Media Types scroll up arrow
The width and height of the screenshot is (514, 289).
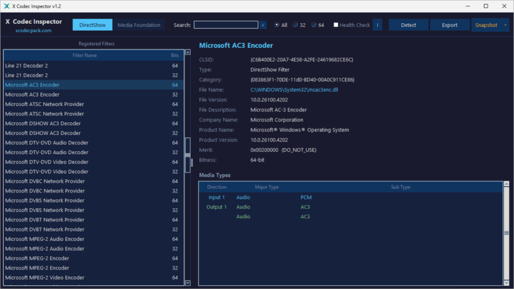(506, 184)
